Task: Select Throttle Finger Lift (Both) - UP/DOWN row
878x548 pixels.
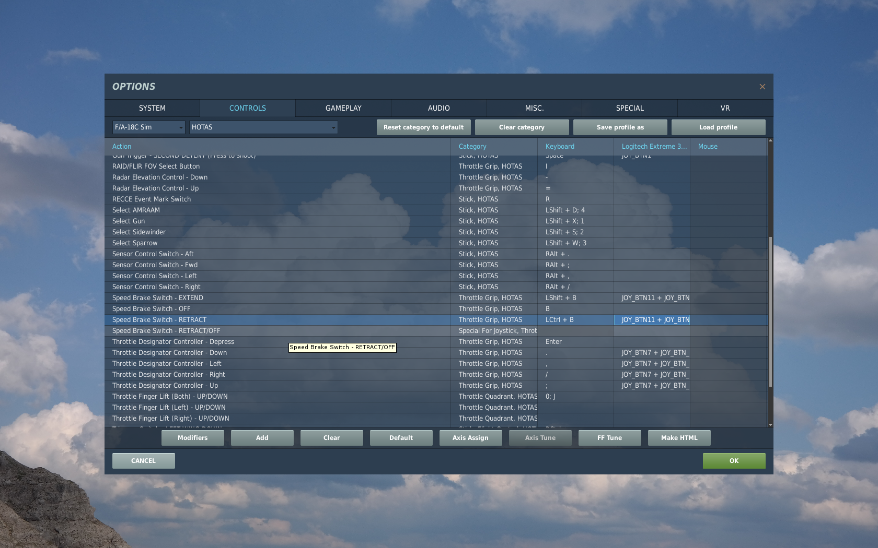Action: [436, 397]
